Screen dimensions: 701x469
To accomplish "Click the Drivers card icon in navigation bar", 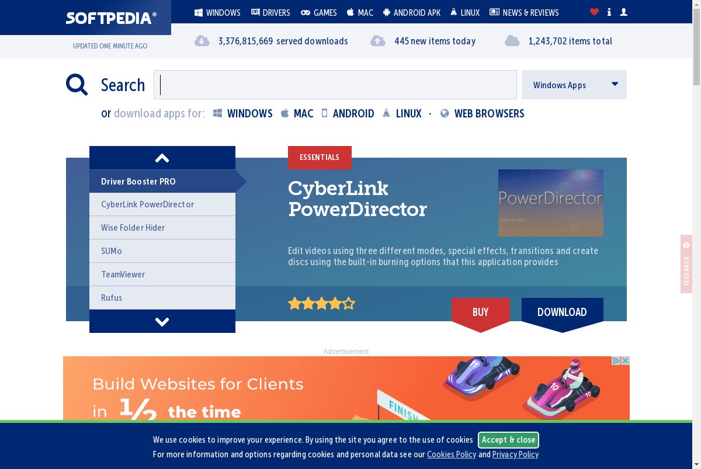I will tap(255, 12).
